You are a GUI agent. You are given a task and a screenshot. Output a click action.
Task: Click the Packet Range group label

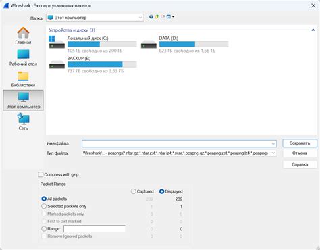pos(53,184)
